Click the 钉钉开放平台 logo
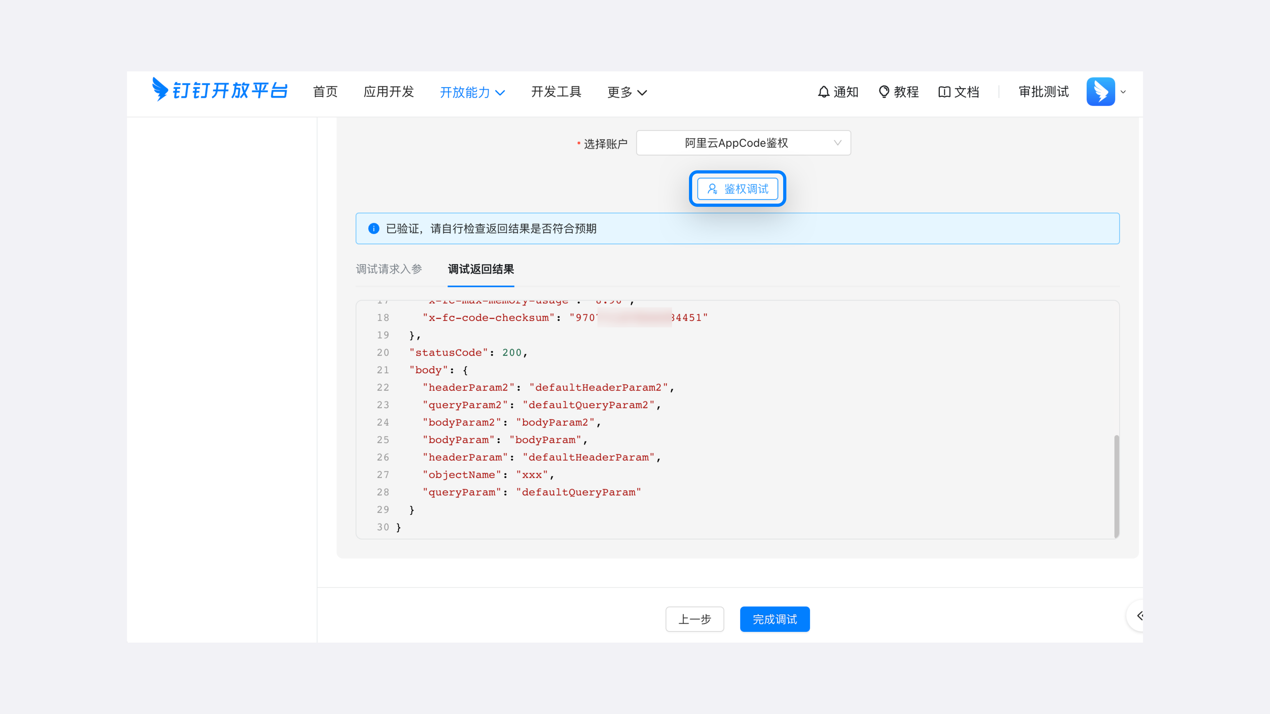The height and width of the screenshot is (714, 1270). tap(220, 90)
